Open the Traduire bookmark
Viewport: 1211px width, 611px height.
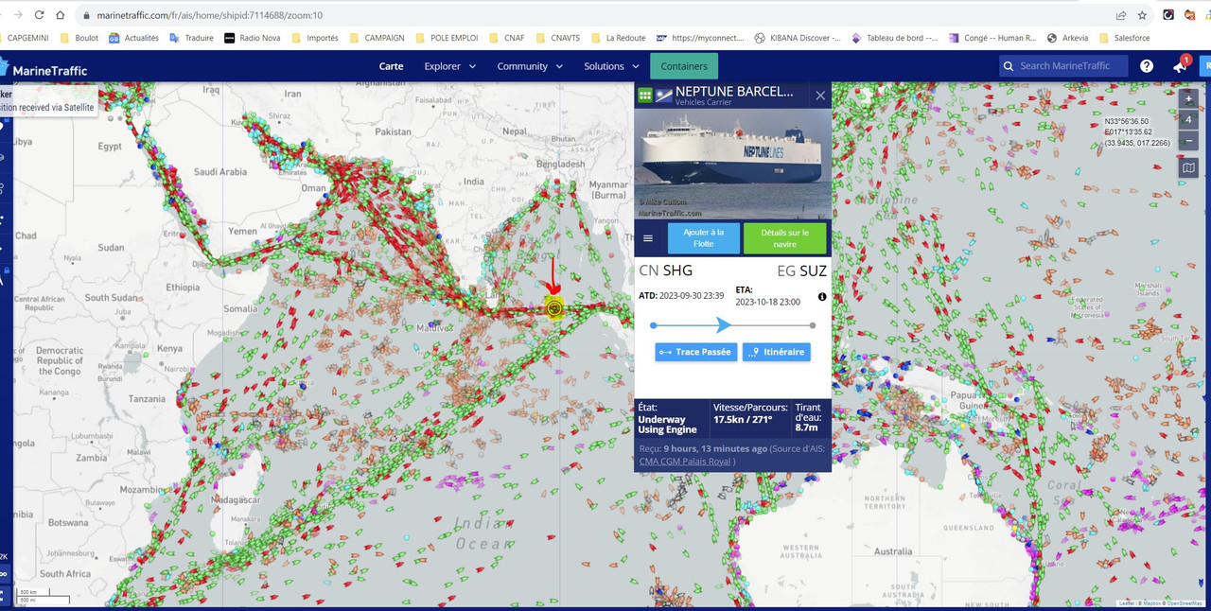pyautogui.click(x=192, y=38)
